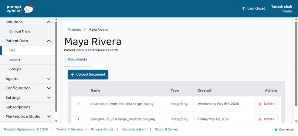Click the breadcrumb separator arrow after Patients
298x136 pixels.
pos(85,30)
